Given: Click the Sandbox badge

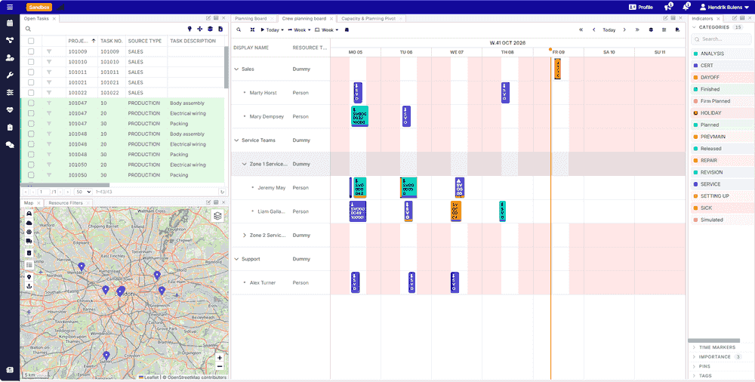Looking at the screenshot, I should [x=39, y=8].
